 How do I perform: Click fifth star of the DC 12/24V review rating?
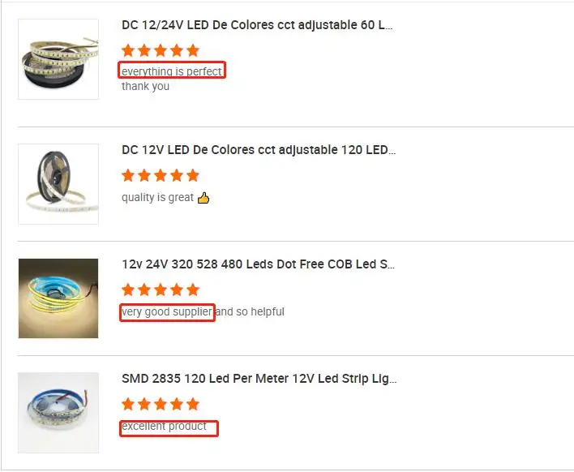(x=193, y=50)
